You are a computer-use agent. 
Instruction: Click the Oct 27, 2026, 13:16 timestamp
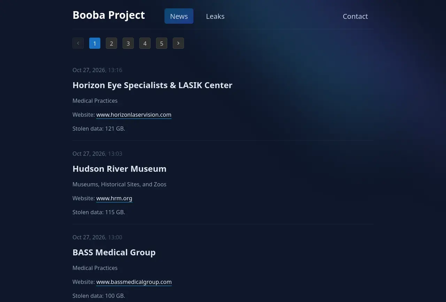click(x=97, y=70)
